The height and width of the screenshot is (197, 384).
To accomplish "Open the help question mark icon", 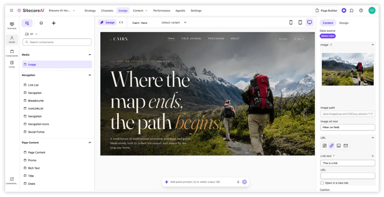I will pyautogui.click(x=361, y=11).
